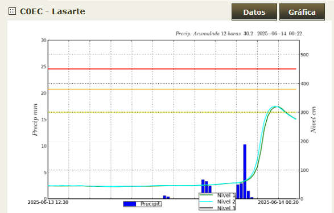The image size is (334, 213).
Task: Click the orange threshold line on the chart
Action: point(172,89)
